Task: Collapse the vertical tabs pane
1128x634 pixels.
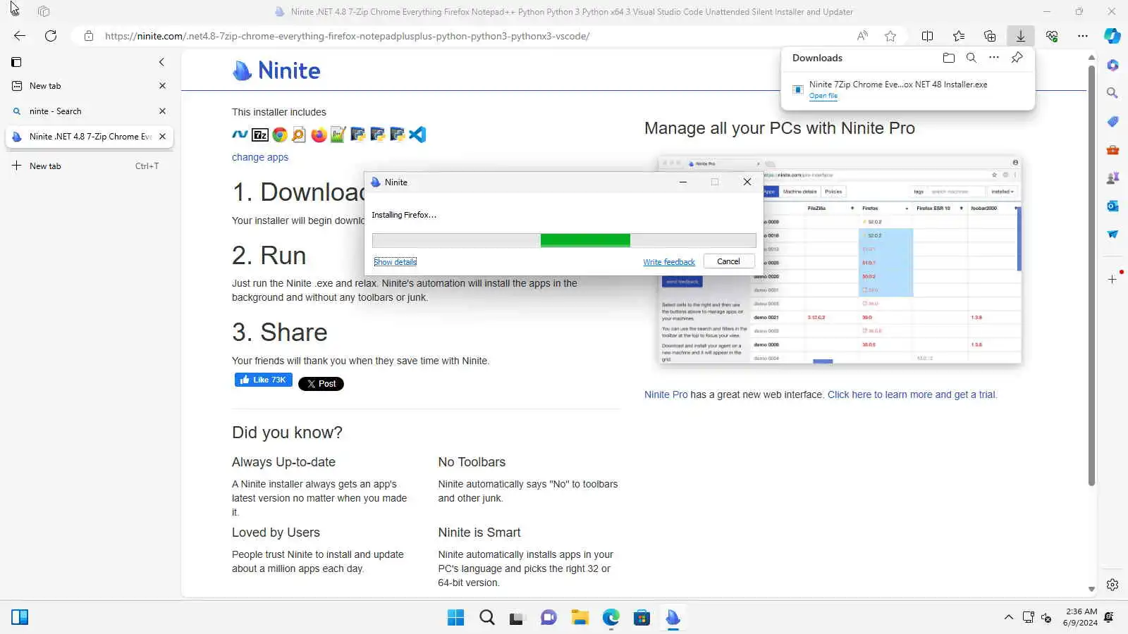Action: tap(161, 62)
